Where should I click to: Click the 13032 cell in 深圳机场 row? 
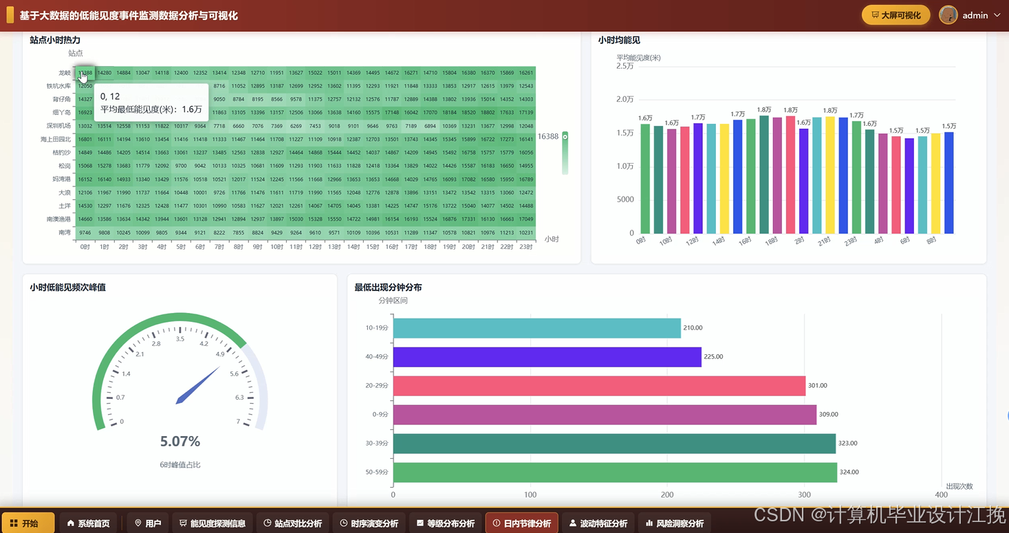click(85, 127)
